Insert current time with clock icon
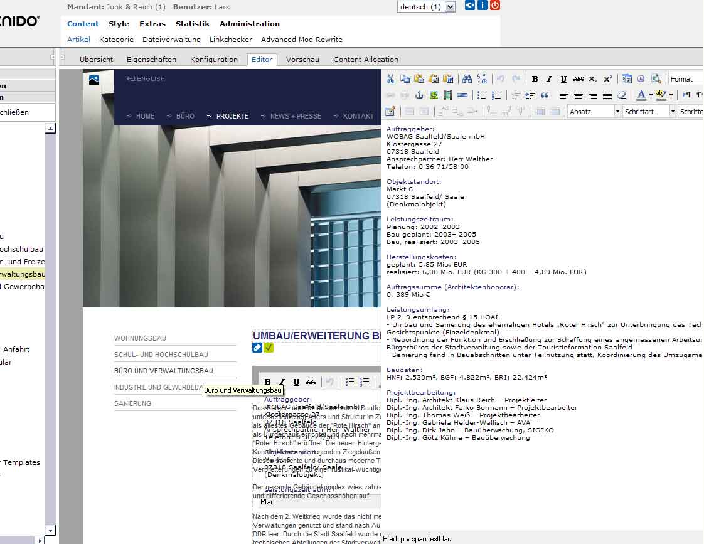Image resolution: width=704 pixels, height=544 pixels. [641, 79]
